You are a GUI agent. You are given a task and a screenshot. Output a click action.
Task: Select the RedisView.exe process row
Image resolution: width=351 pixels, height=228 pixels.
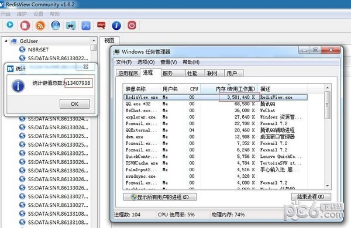pyautogui.click(x=215, y=97)
